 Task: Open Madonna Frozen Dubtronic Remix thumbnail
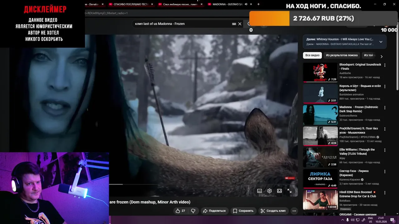pyautogui.click(x=320, y=115)
